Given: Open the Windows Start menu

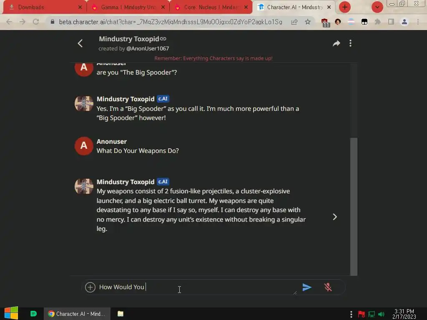Looking at the screenshot, I should point(11,313).
